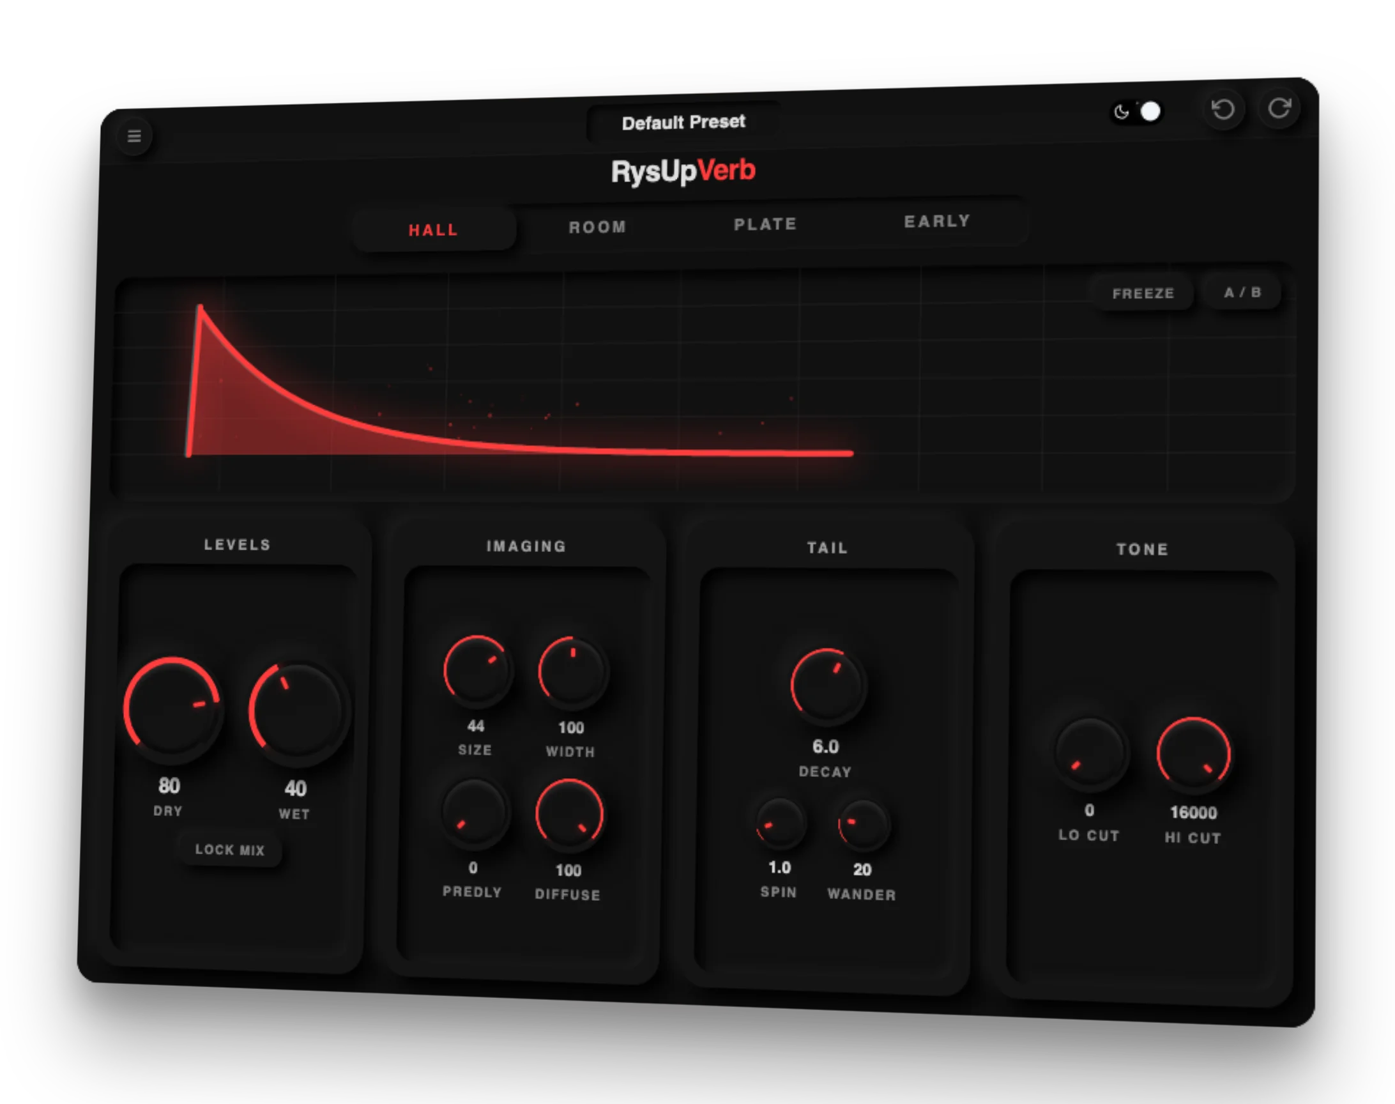
Task: Click the decay curve display graph
Action: point(646,388)
